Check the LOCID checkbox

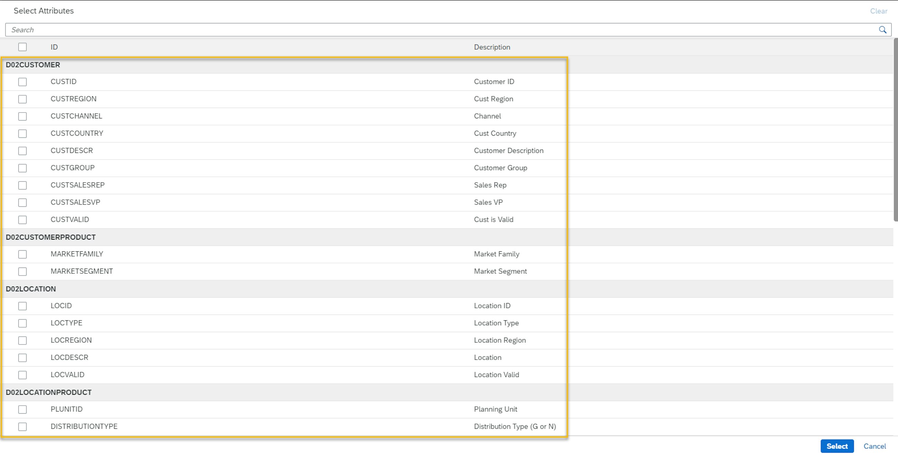[x=22, y=306]
